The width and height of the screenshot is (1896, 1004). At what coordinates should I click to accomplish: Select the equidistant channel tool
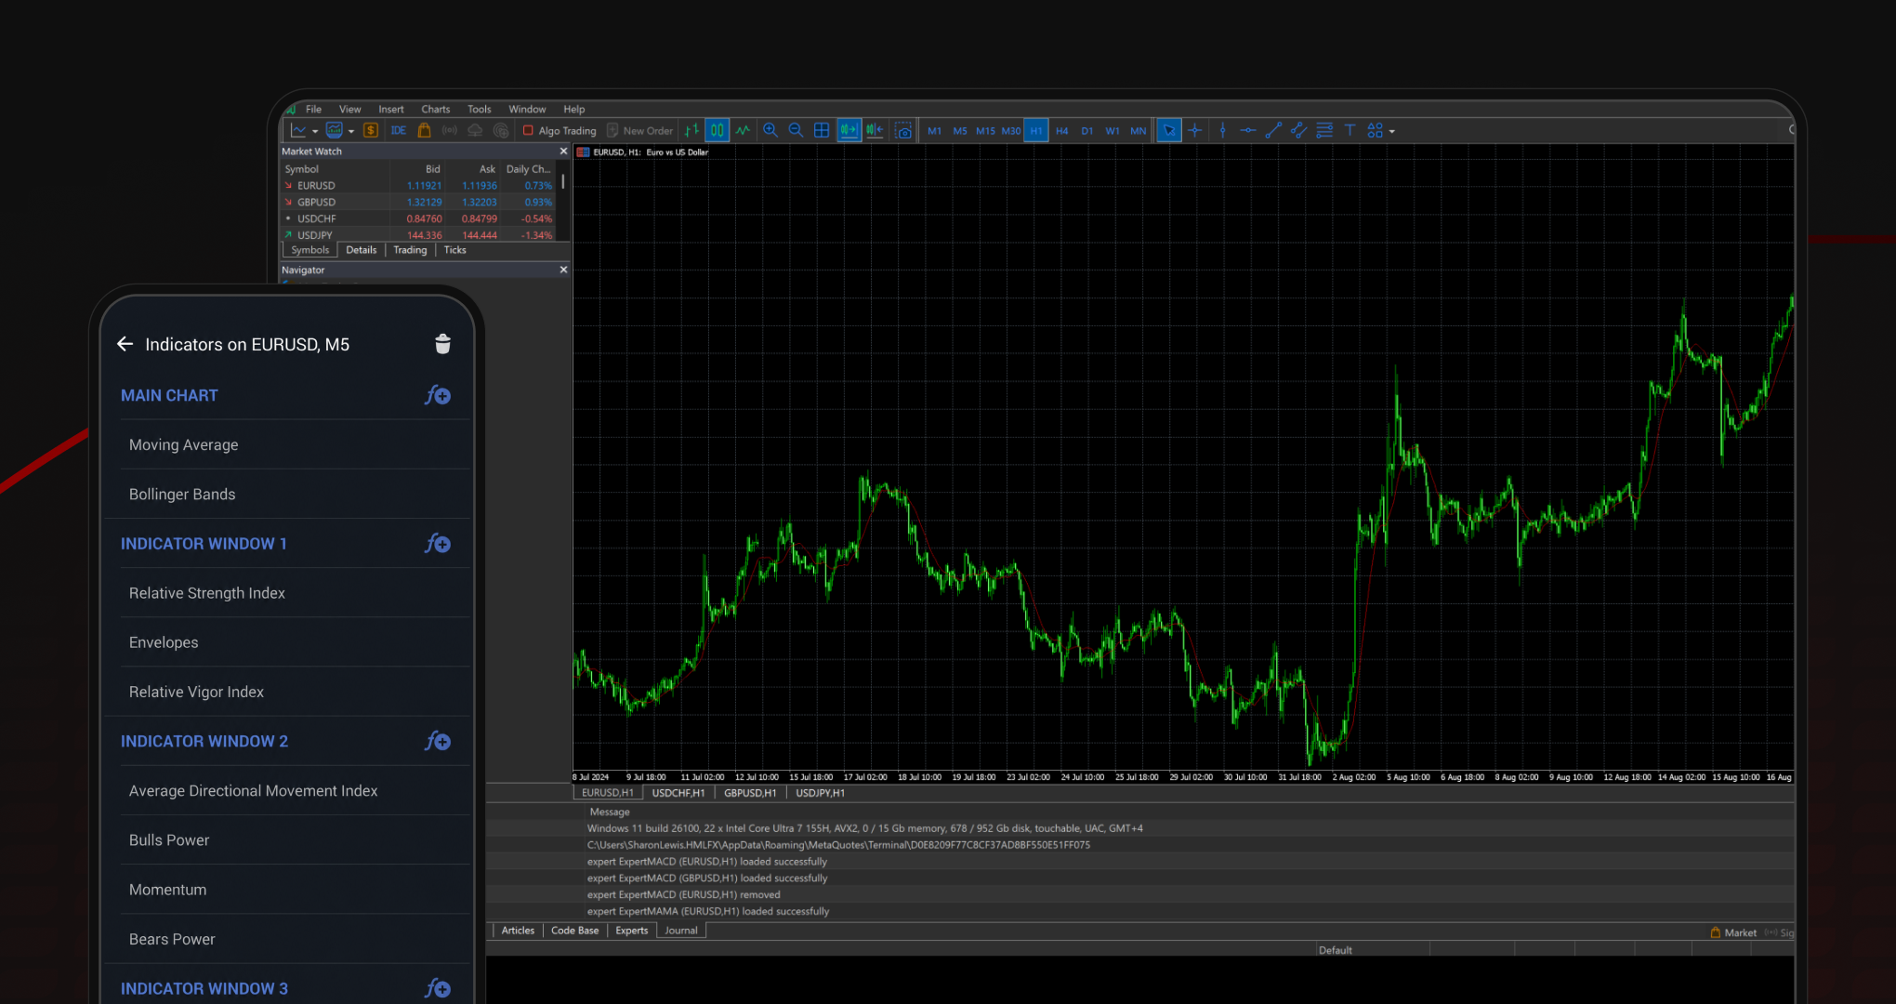point(1298,131)
